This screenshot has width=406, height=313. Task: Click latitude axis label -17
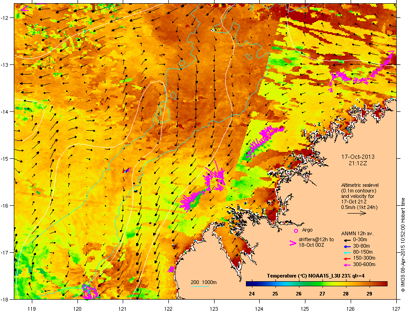5,252
